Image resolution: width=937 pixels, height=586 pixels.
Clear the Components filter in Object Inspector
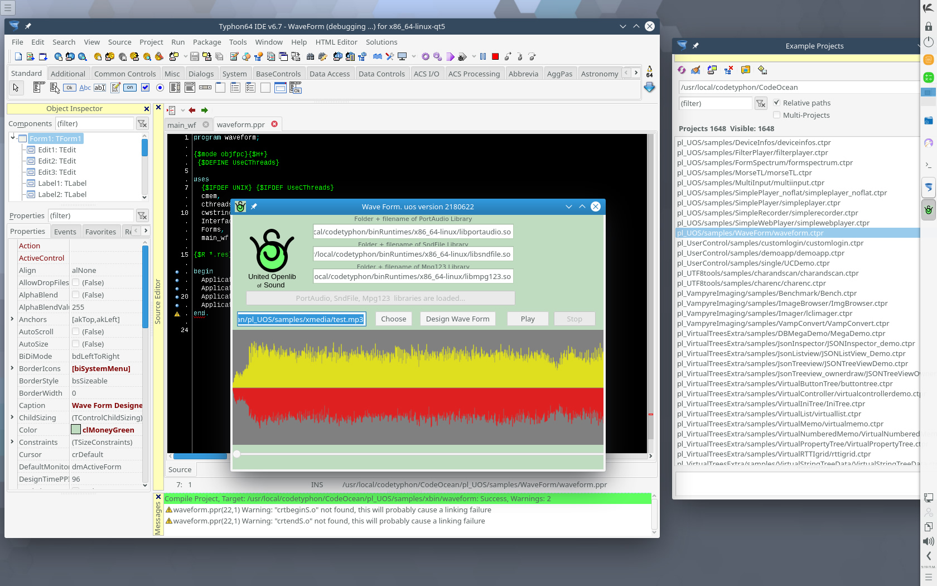pyautogui.click(x=142, y=123)
